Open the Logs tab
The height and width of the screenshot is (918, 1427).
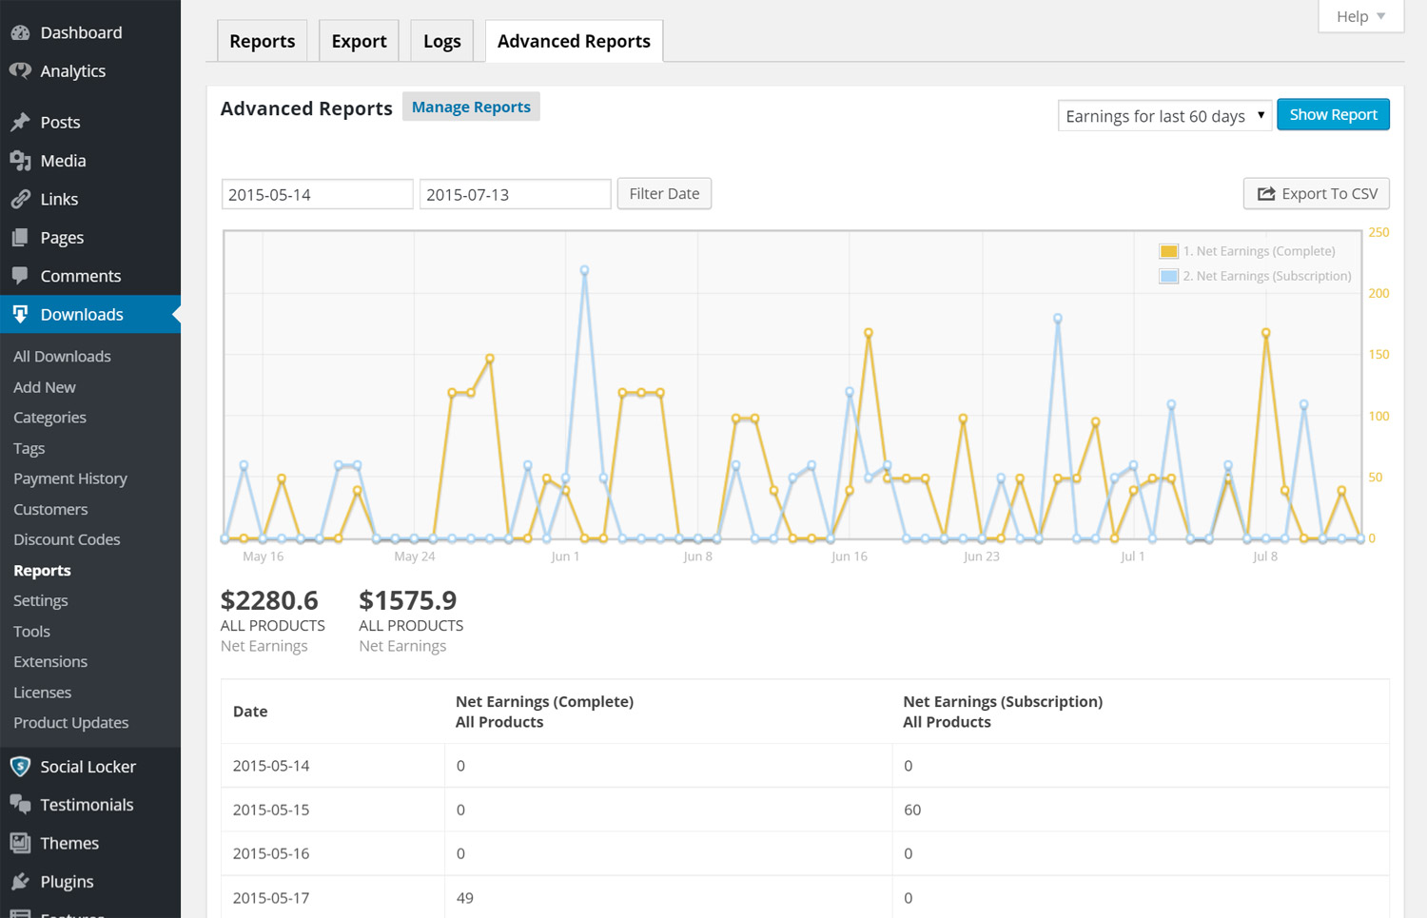click(x=441, y=42)
